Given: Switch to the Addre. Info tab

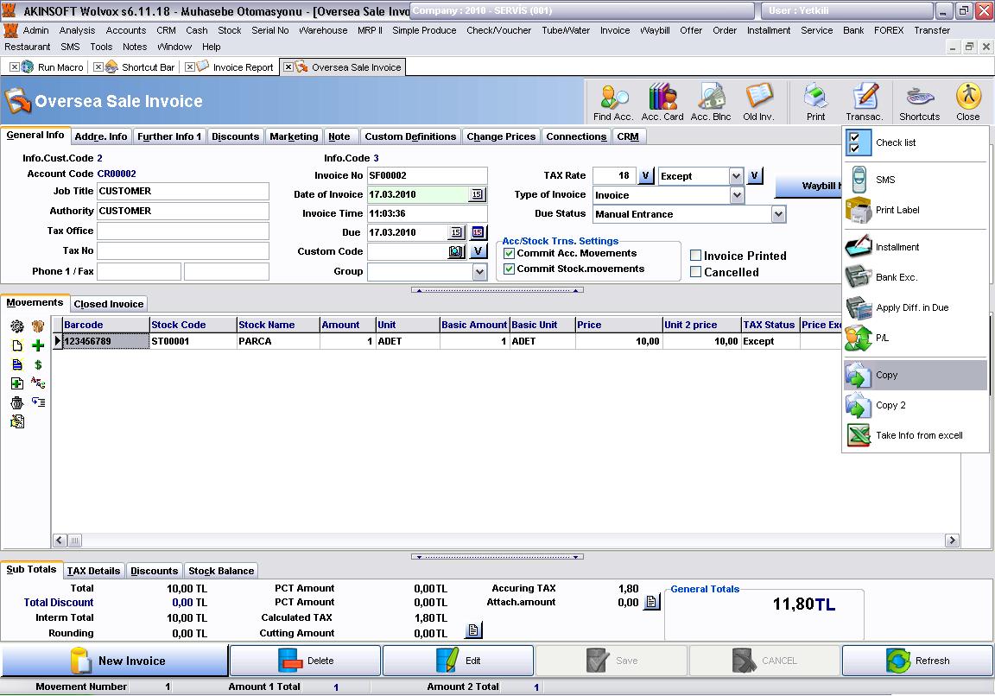Looking at the screenshot, I should point(101,136).
